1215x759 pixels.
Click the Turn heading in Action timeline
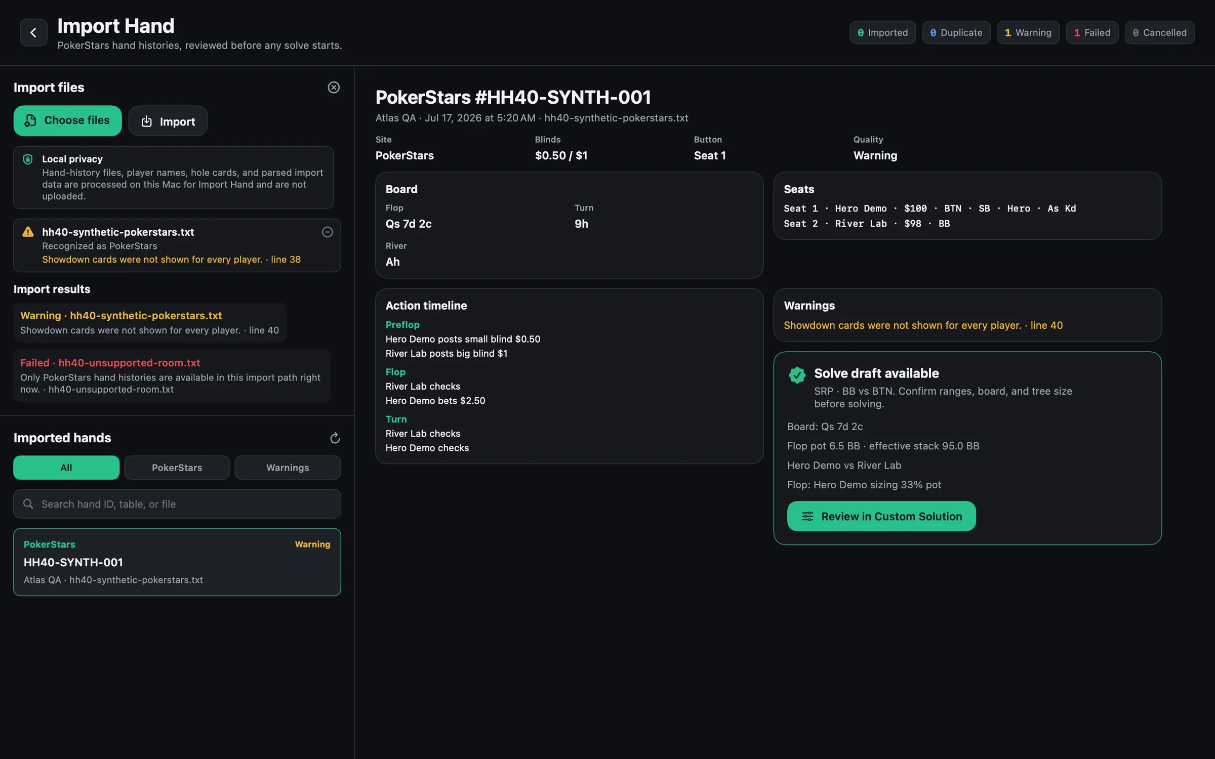(x=396, y=419)
